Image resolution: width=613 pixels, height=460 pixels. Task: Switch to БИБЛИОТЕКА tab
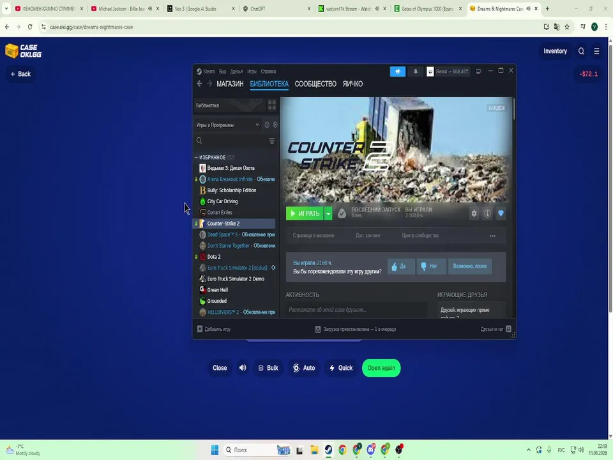click(269, 84)
